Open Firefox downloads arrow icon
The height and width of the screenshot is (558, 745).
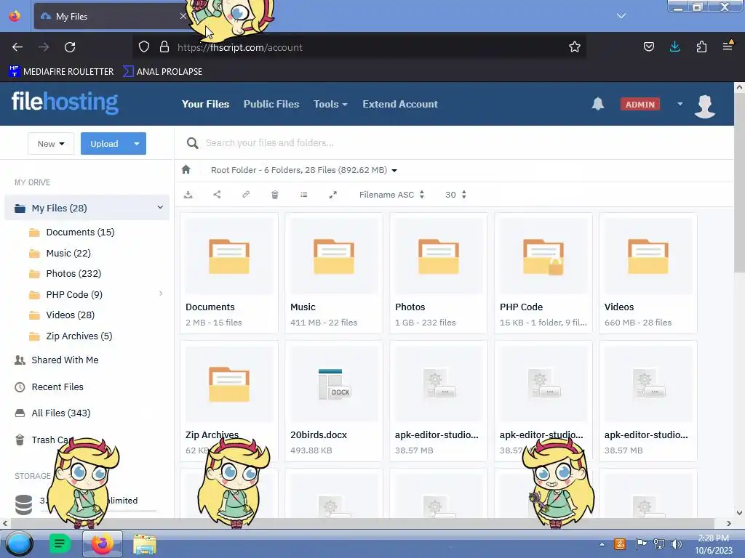click(x=674, y=46)
